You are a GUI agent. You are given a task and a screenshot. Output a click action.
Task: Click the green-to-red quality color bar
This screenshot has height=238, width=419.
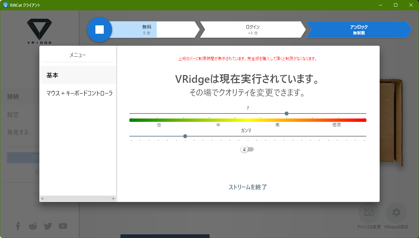pos(248,120)
